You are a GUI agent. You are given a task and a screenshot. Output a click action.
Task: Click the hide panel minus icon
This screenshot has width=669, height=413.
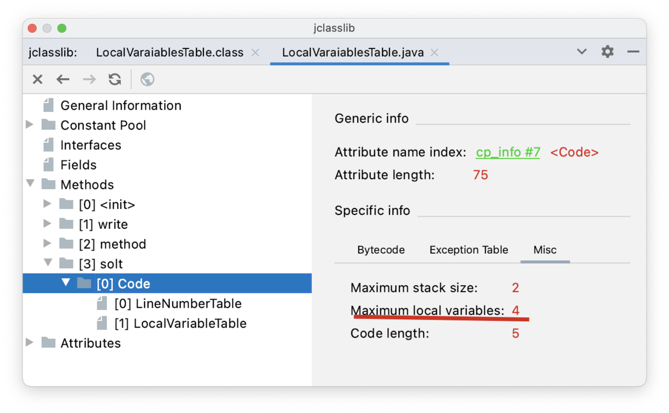[x=633, y=52]
